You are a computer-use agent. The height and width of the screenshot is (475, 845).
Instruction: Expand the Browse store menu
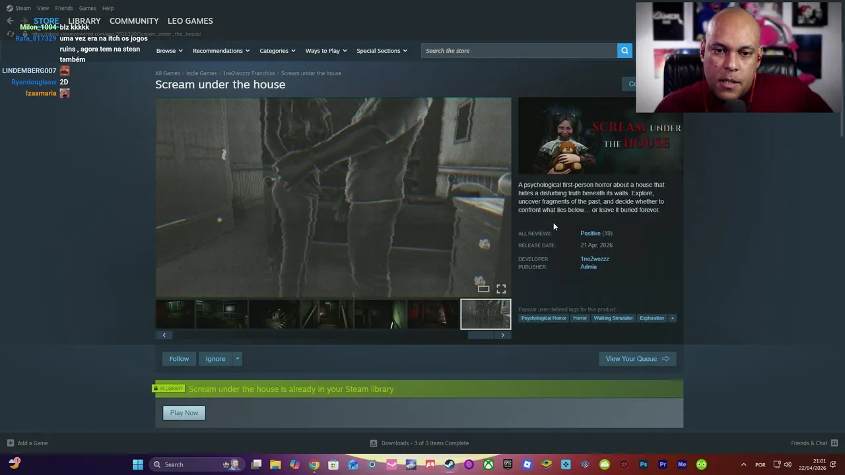click(170, 51)
